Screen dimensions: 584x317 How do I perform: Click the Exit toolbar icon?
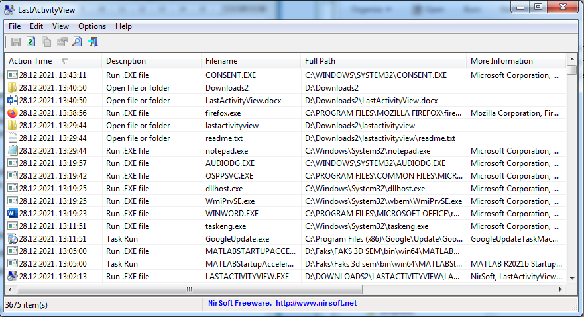pos(93,42)
